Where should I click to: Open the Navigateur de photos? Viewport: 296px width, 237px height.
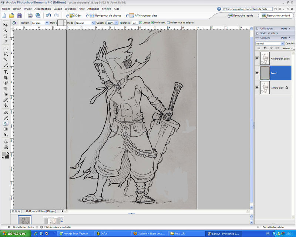tap(104, 16)
